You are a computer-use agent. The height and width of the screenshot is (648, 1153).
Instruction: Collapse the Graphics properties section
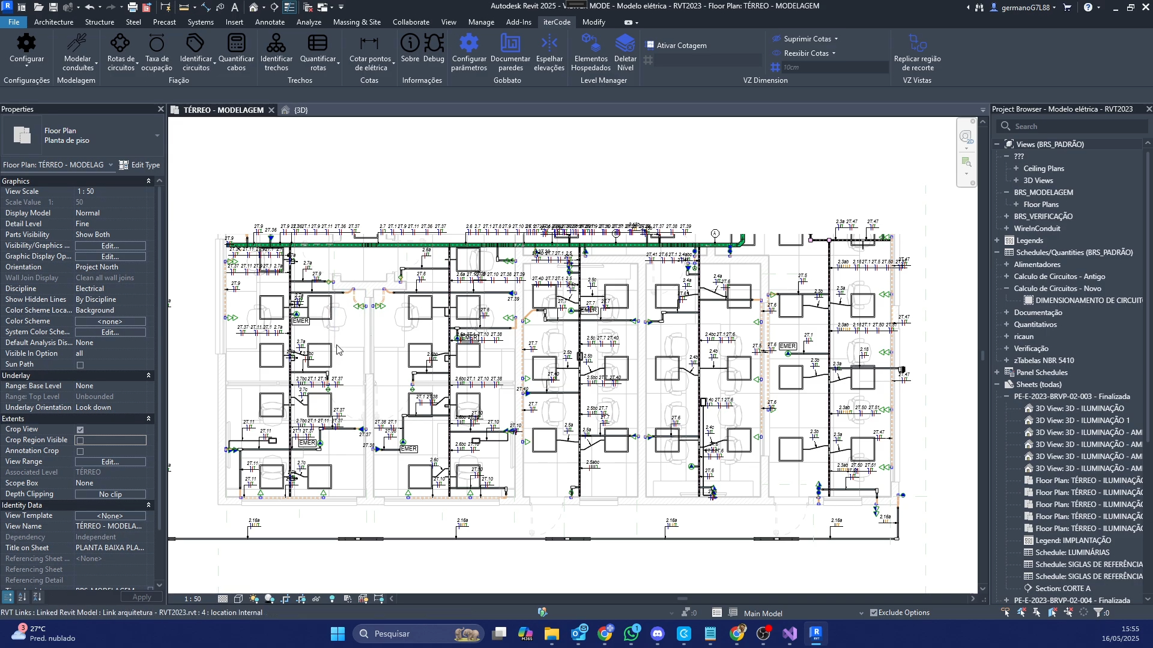click(148, 181)
